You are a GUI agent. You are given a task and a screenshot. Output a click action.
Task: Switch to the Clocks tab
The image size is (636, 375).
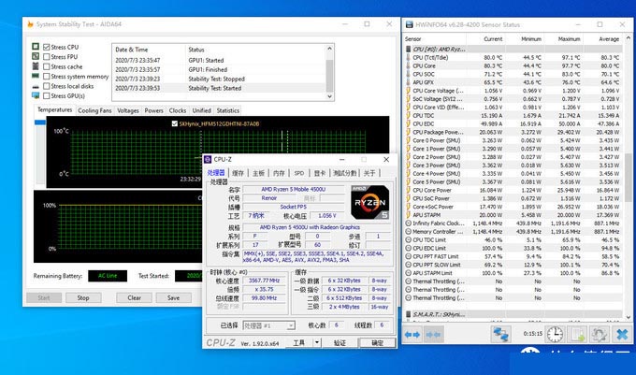click(178, 110)
